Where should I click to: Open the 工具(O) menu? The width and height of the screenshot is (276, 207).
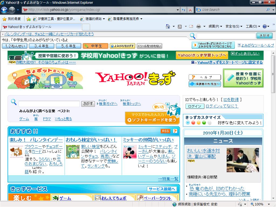253,26
